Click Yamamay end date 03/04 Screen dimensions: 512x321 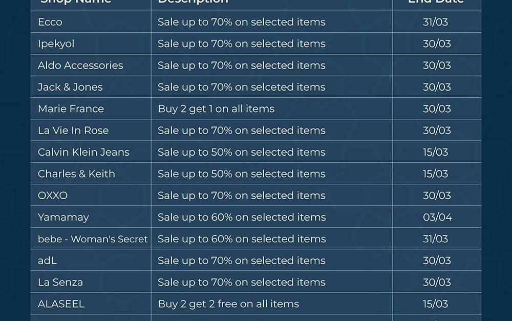(x=437, y=217)
